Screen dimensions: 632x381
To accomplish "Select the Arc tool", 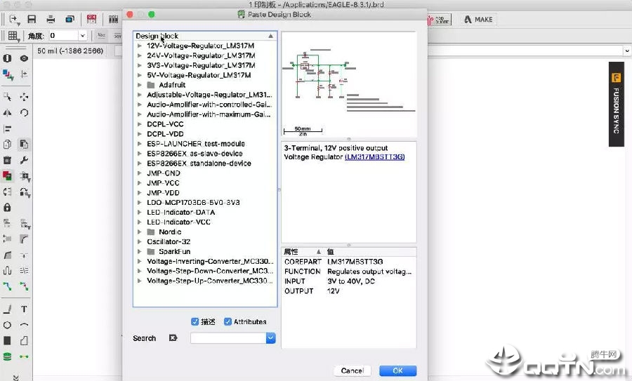I will click(24, 325).
